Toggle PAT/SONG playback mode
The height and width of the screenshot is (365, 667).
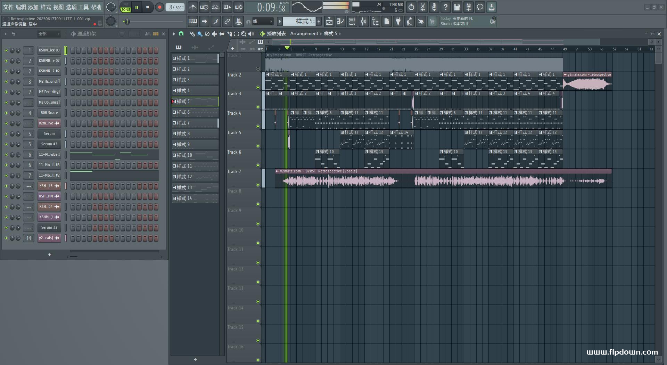click(125, 7)
